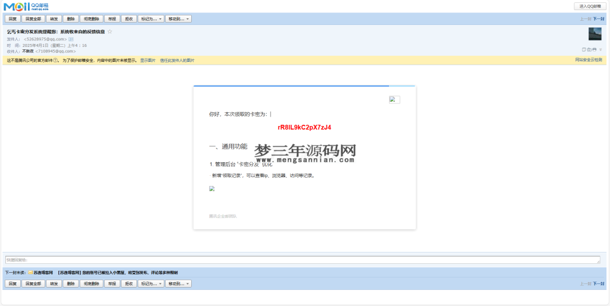The image size is (610, 306).
Task: Click 转发 in the bottom toolbar
Action: pos(54,284)
